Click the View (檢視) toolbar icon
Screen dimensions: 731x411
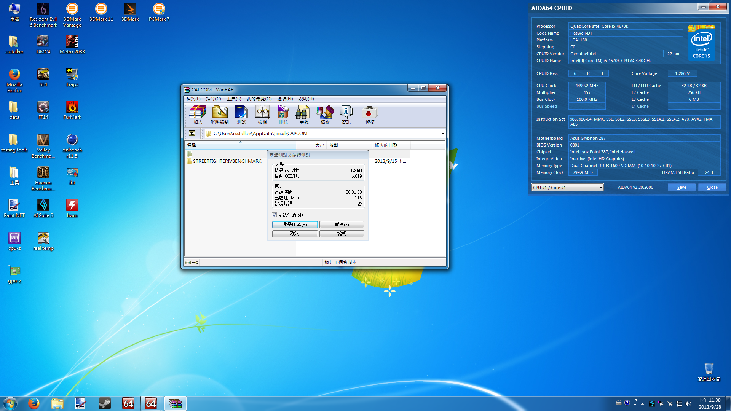pos(262,115)
